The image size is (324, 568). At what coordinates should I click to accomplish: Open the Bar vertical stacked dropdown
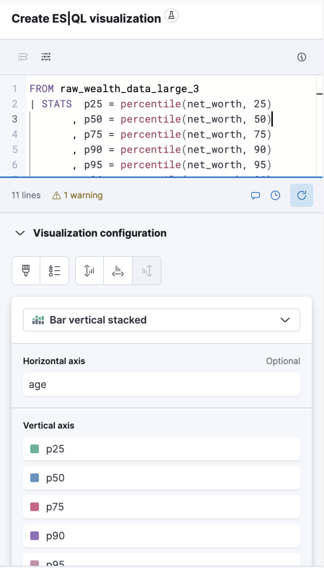coord(161,320)
